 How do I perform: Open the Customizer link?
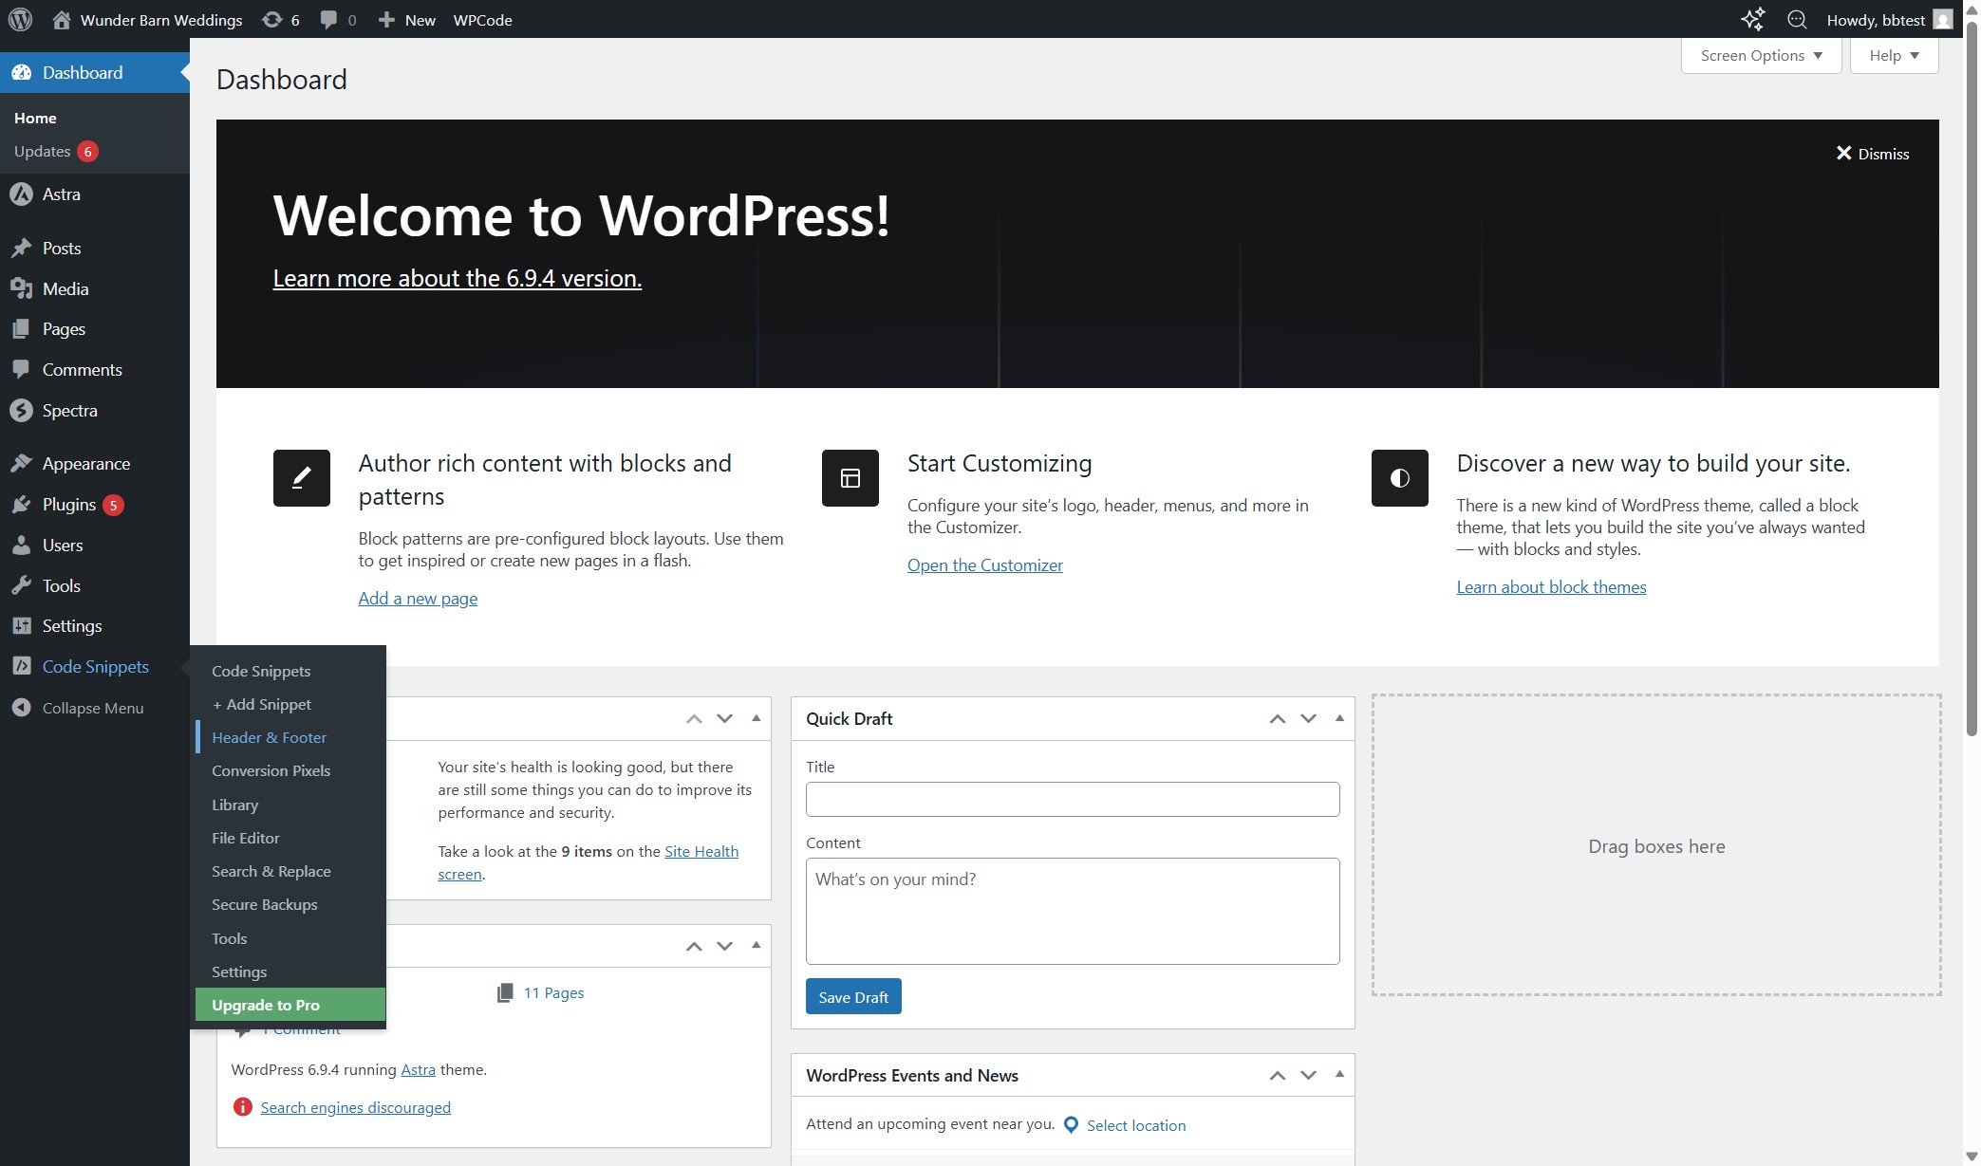tap(984, 565)
